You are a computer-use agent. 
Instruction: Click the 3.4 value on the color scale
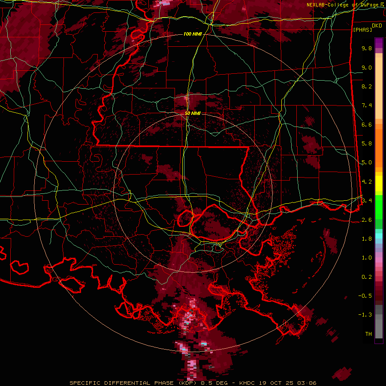(367, 200)
